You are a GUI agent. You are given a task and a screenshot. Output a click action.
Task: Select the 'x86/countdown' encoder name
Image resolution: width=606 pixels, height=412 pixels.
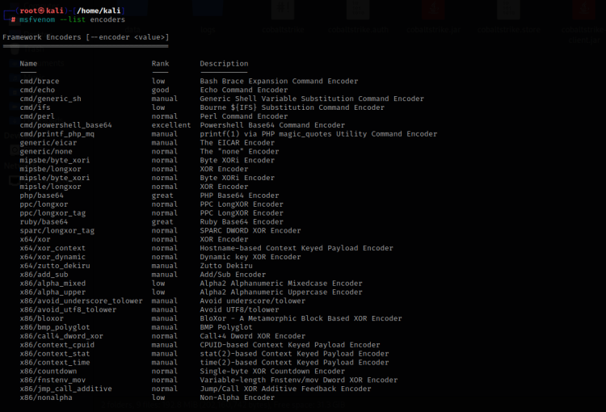(48, 372)
